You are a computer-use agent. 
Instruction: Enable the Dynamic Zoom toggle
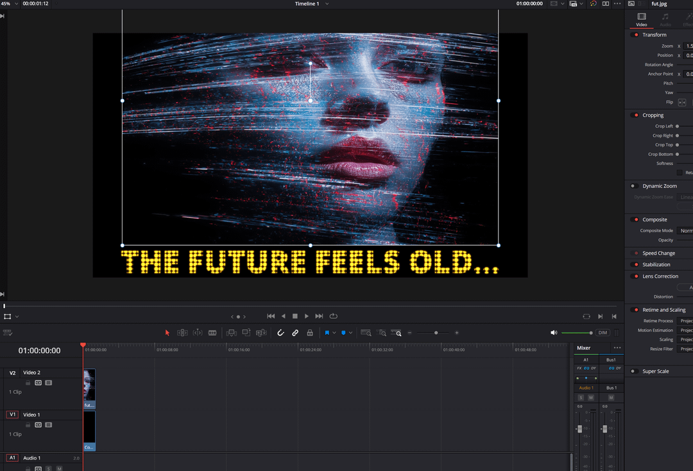[x=633, y=186]
